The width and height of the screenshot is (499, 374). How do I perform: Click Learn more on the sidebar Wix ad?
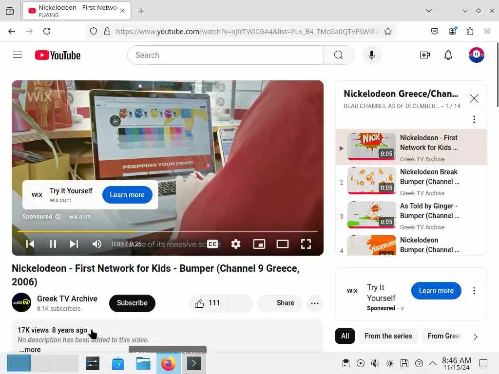click(x=436, y=291)
